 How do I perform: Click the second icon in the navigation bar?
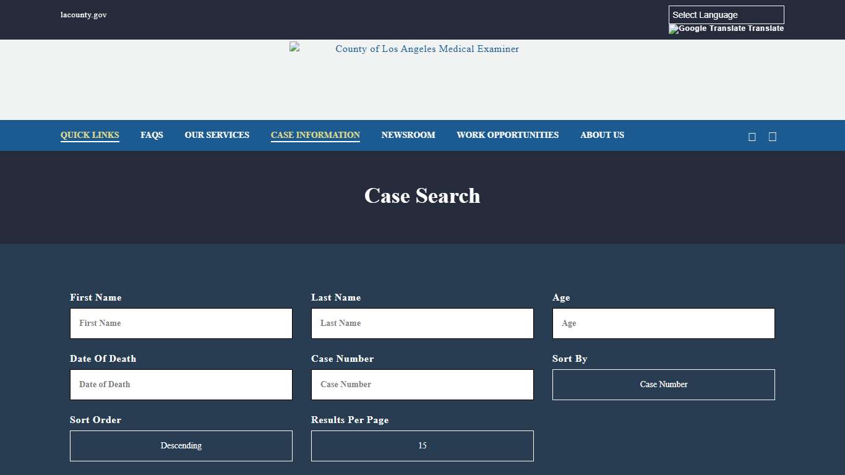pyautogui.click(x=772, y=136)
